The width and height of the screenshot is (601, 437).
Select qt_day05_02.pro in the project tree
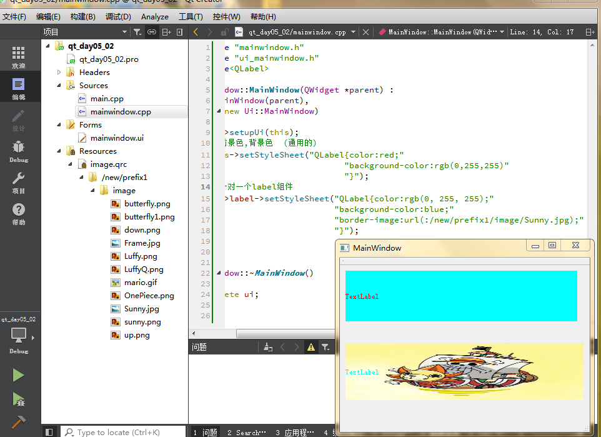pos(109,59)
